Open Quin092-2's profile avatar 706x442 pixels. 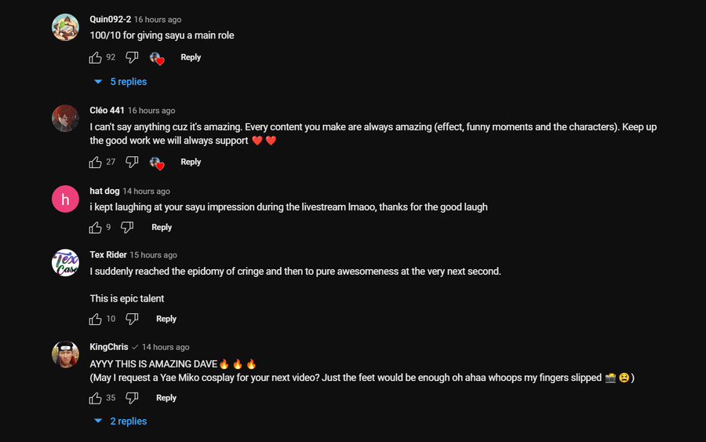(65, 27)
